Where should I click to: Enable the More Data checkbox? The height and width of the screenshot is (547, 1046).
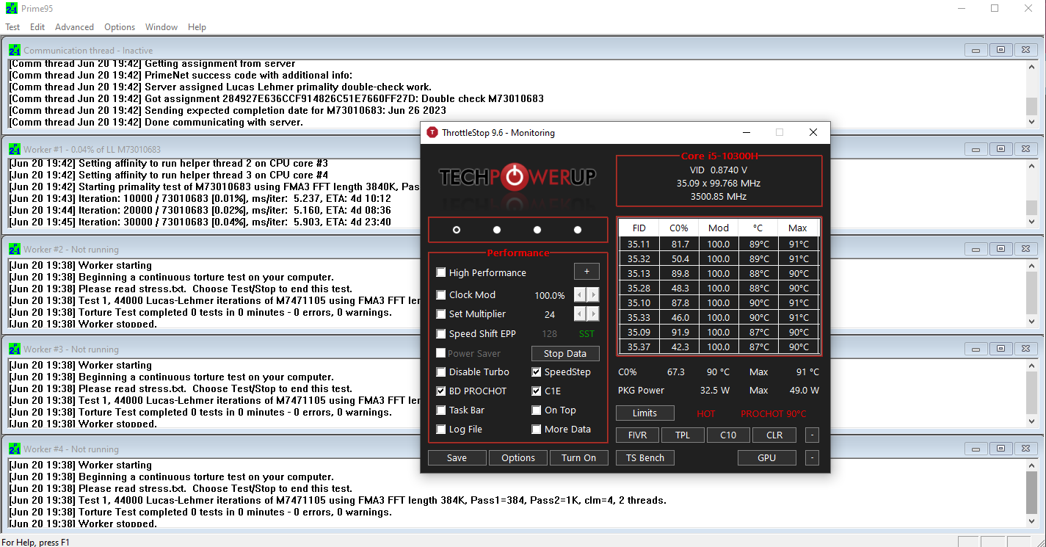point(537,430)
